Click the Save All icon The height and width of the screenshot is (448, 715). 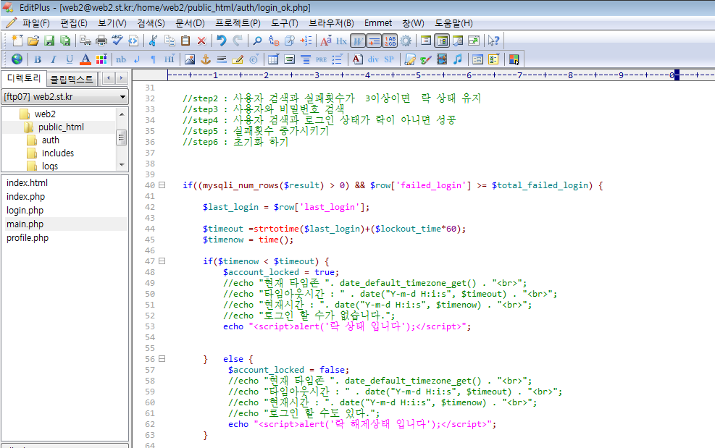click(x=65, y=41)
